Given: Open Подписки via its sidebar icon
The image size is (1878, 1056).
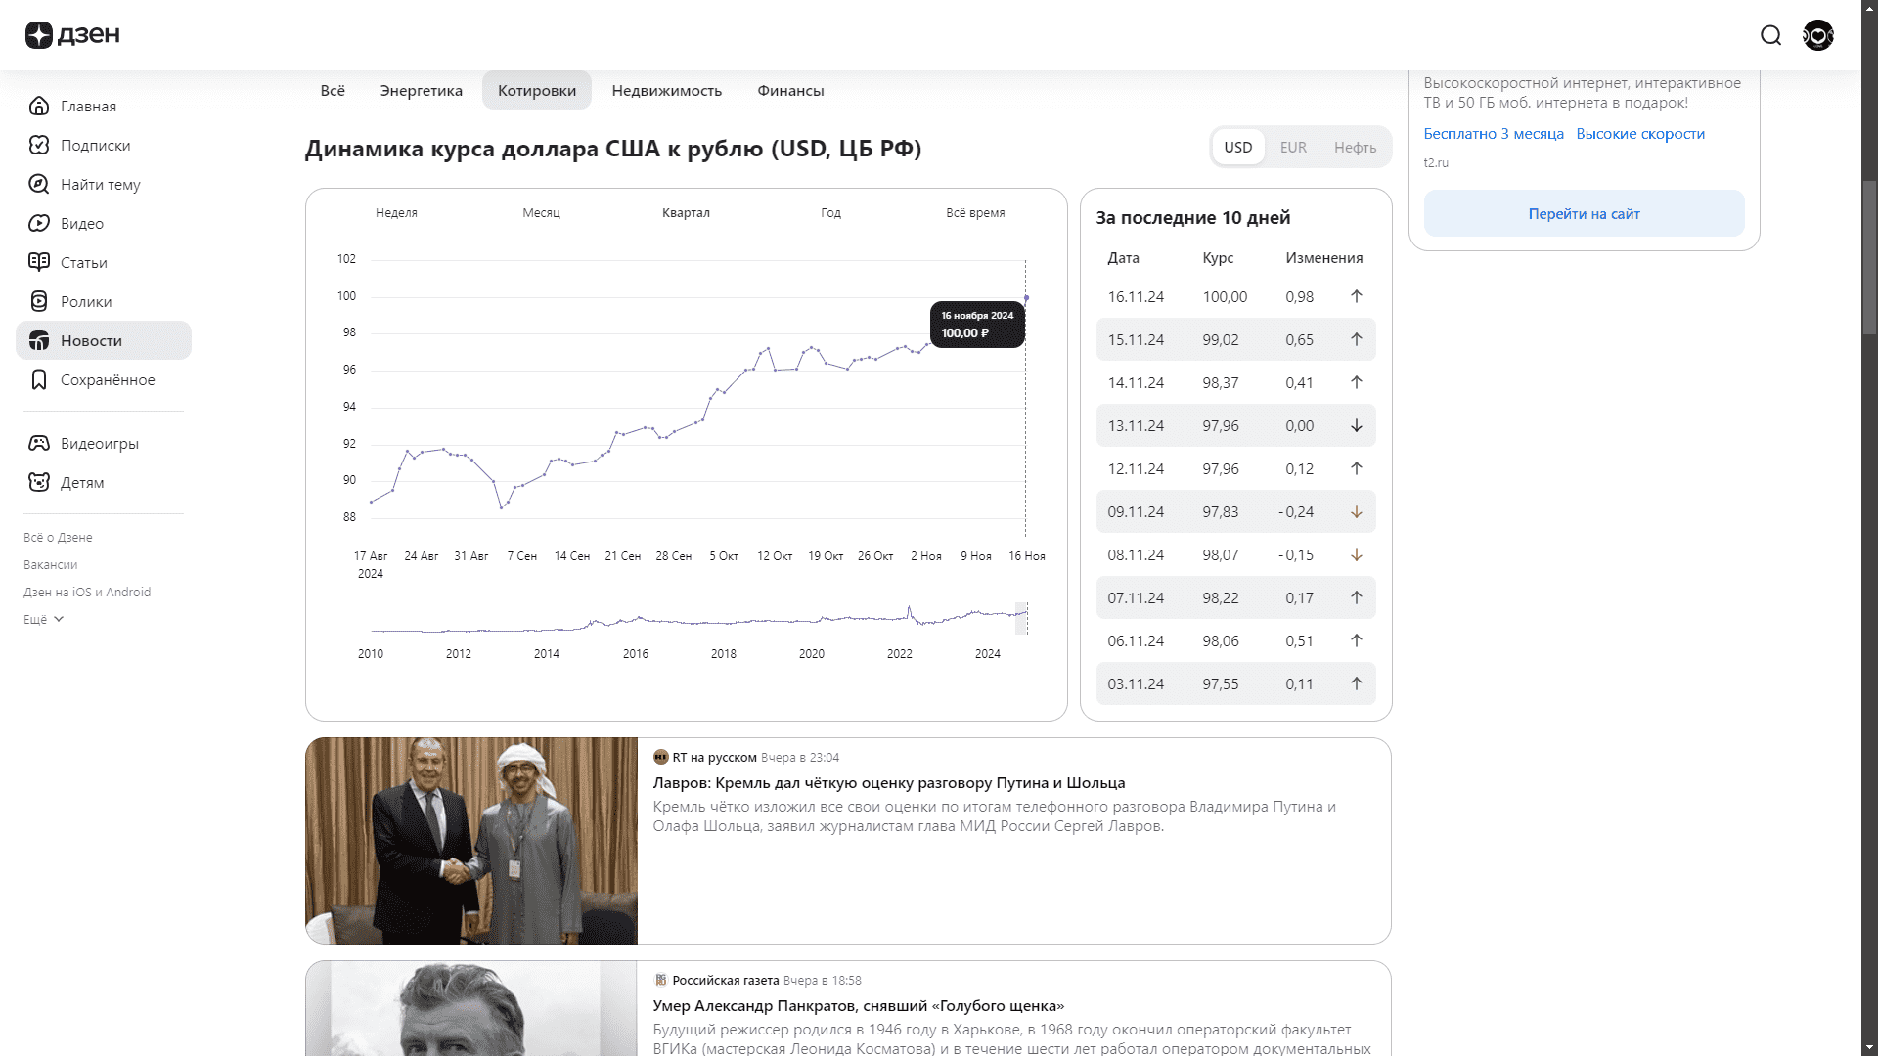Looking at the screenshot, I should 39,145.
